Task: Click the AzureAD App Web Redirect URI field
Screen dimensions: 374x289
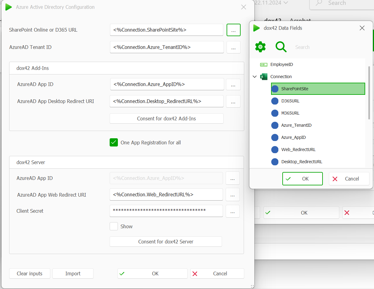Action: 166,194
